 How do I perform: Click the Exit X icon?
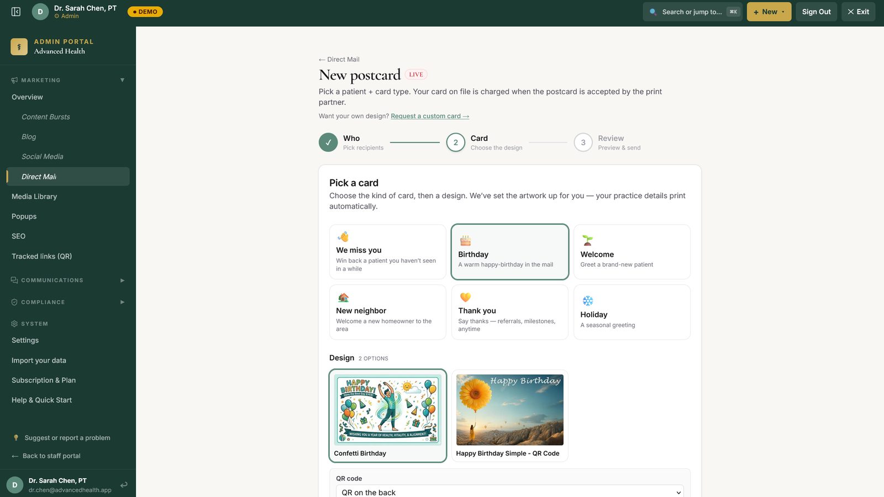pyautogui.click(x=850, y=12)
